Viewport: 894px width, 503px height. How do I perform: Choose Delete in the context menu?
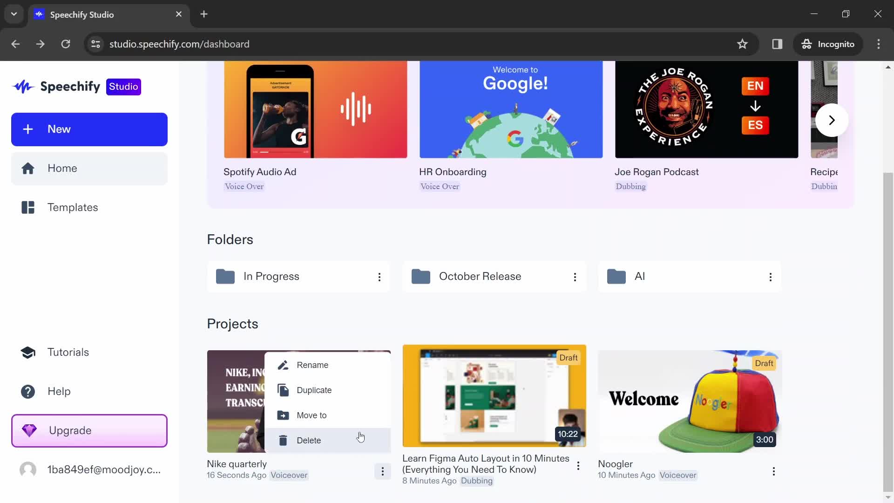click(328, 441)
